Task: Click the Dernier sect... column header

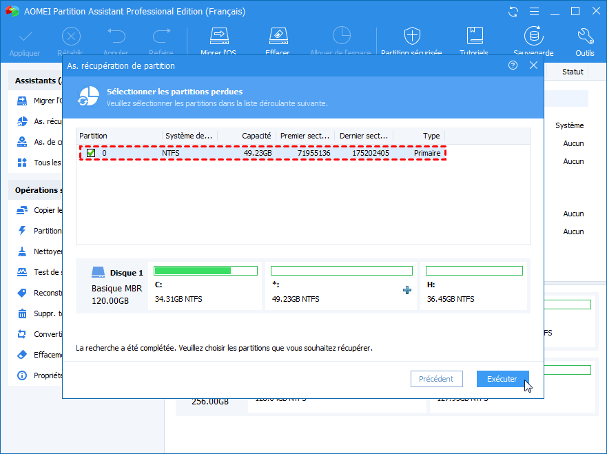Action: coord(364,136)
